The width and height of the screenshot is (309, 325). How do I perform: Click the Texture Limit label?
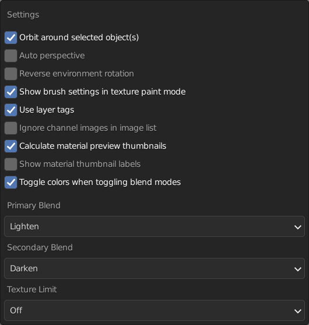32,289
